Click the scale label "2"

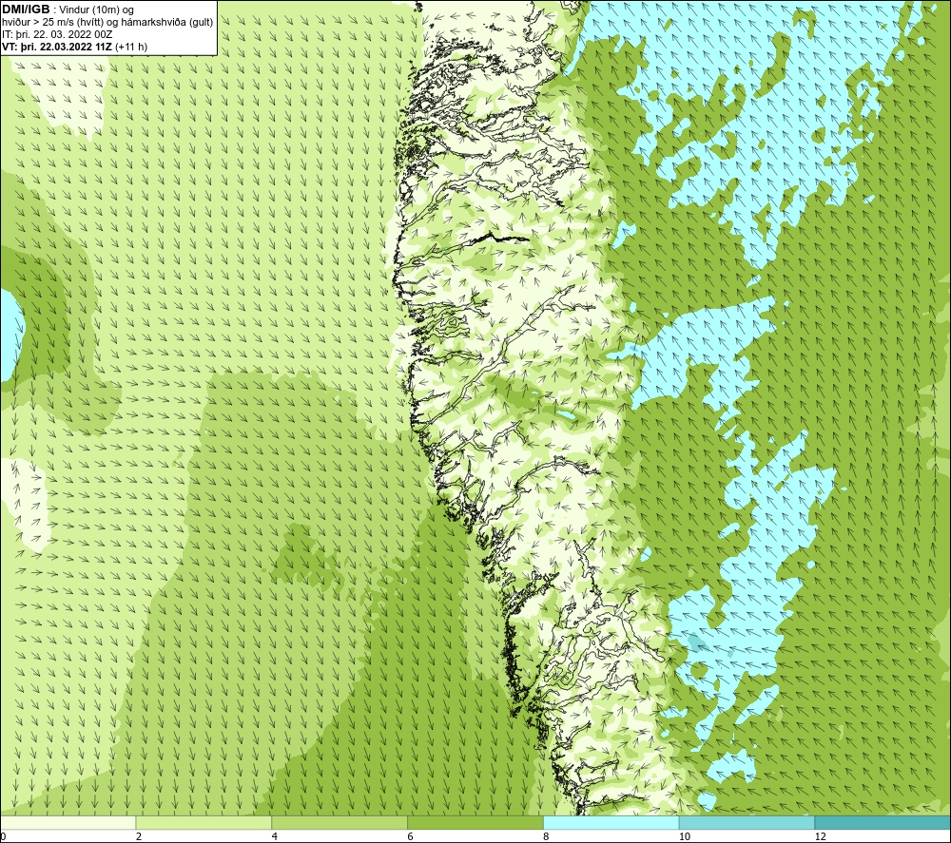click(139, 837)
